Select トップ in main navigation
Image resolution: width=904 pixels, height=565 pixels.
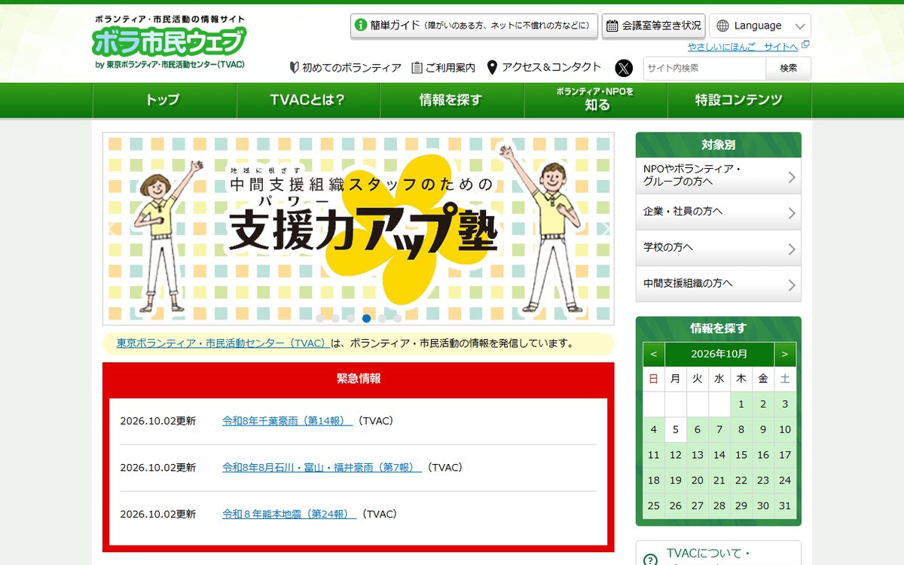[164, 100]
